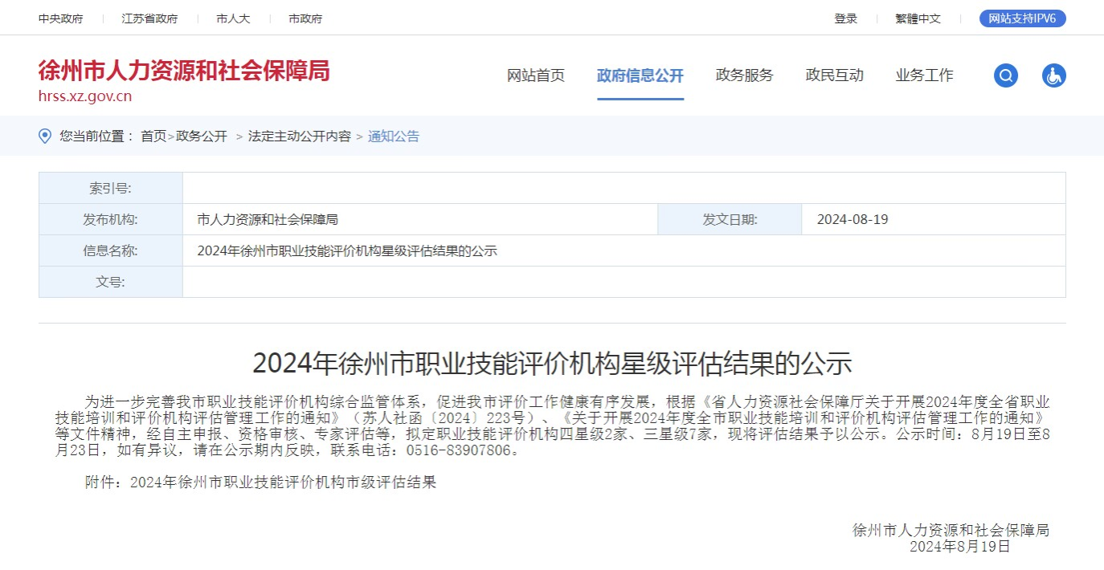Open the 网站首页 menu item

point(536,75)
